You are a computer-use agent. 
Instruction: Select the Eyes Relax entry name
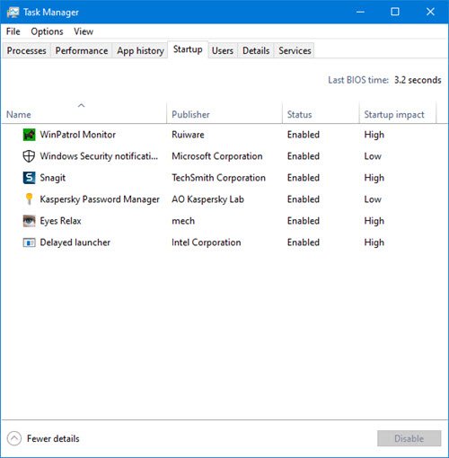coord(60,221)
